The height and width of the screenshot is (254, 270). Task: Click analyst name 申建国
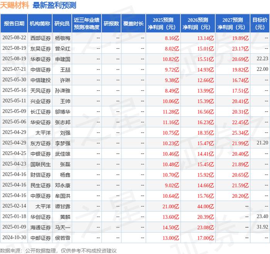[62, 59]
